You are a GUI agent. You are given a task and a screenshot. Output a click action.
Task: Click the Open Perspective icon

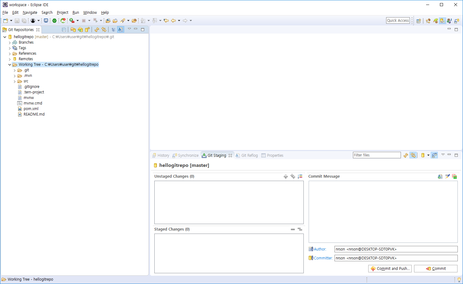tap(418, 21)
